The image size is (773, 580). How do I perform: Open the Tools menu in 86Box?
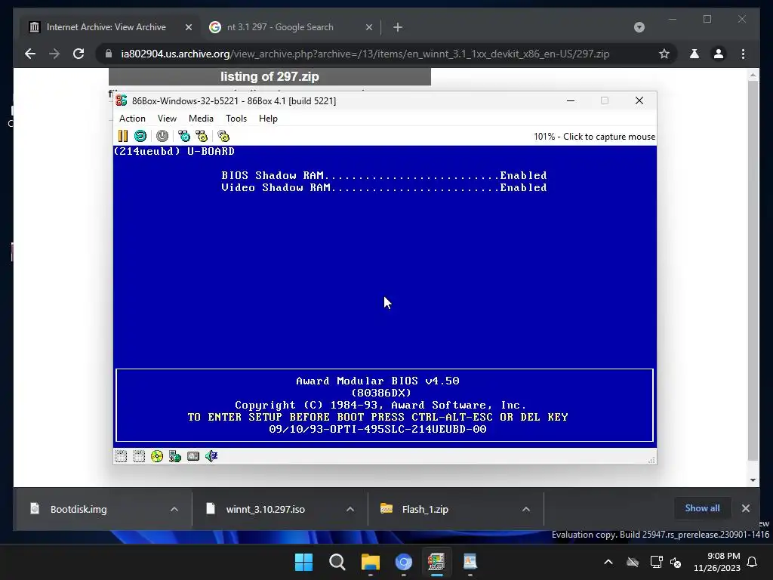(x=236, y=119)
